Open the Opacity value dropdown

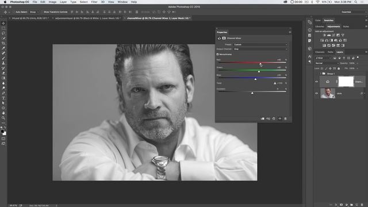[x=357, y=63]
